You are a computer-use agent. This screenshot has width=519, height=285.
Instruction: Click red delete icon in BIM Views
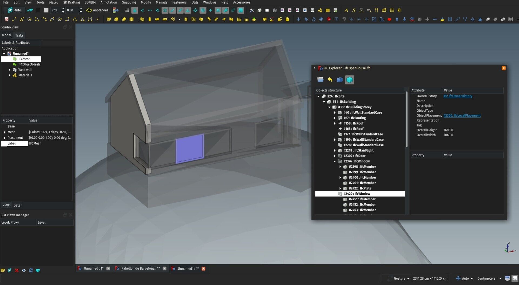17,270
